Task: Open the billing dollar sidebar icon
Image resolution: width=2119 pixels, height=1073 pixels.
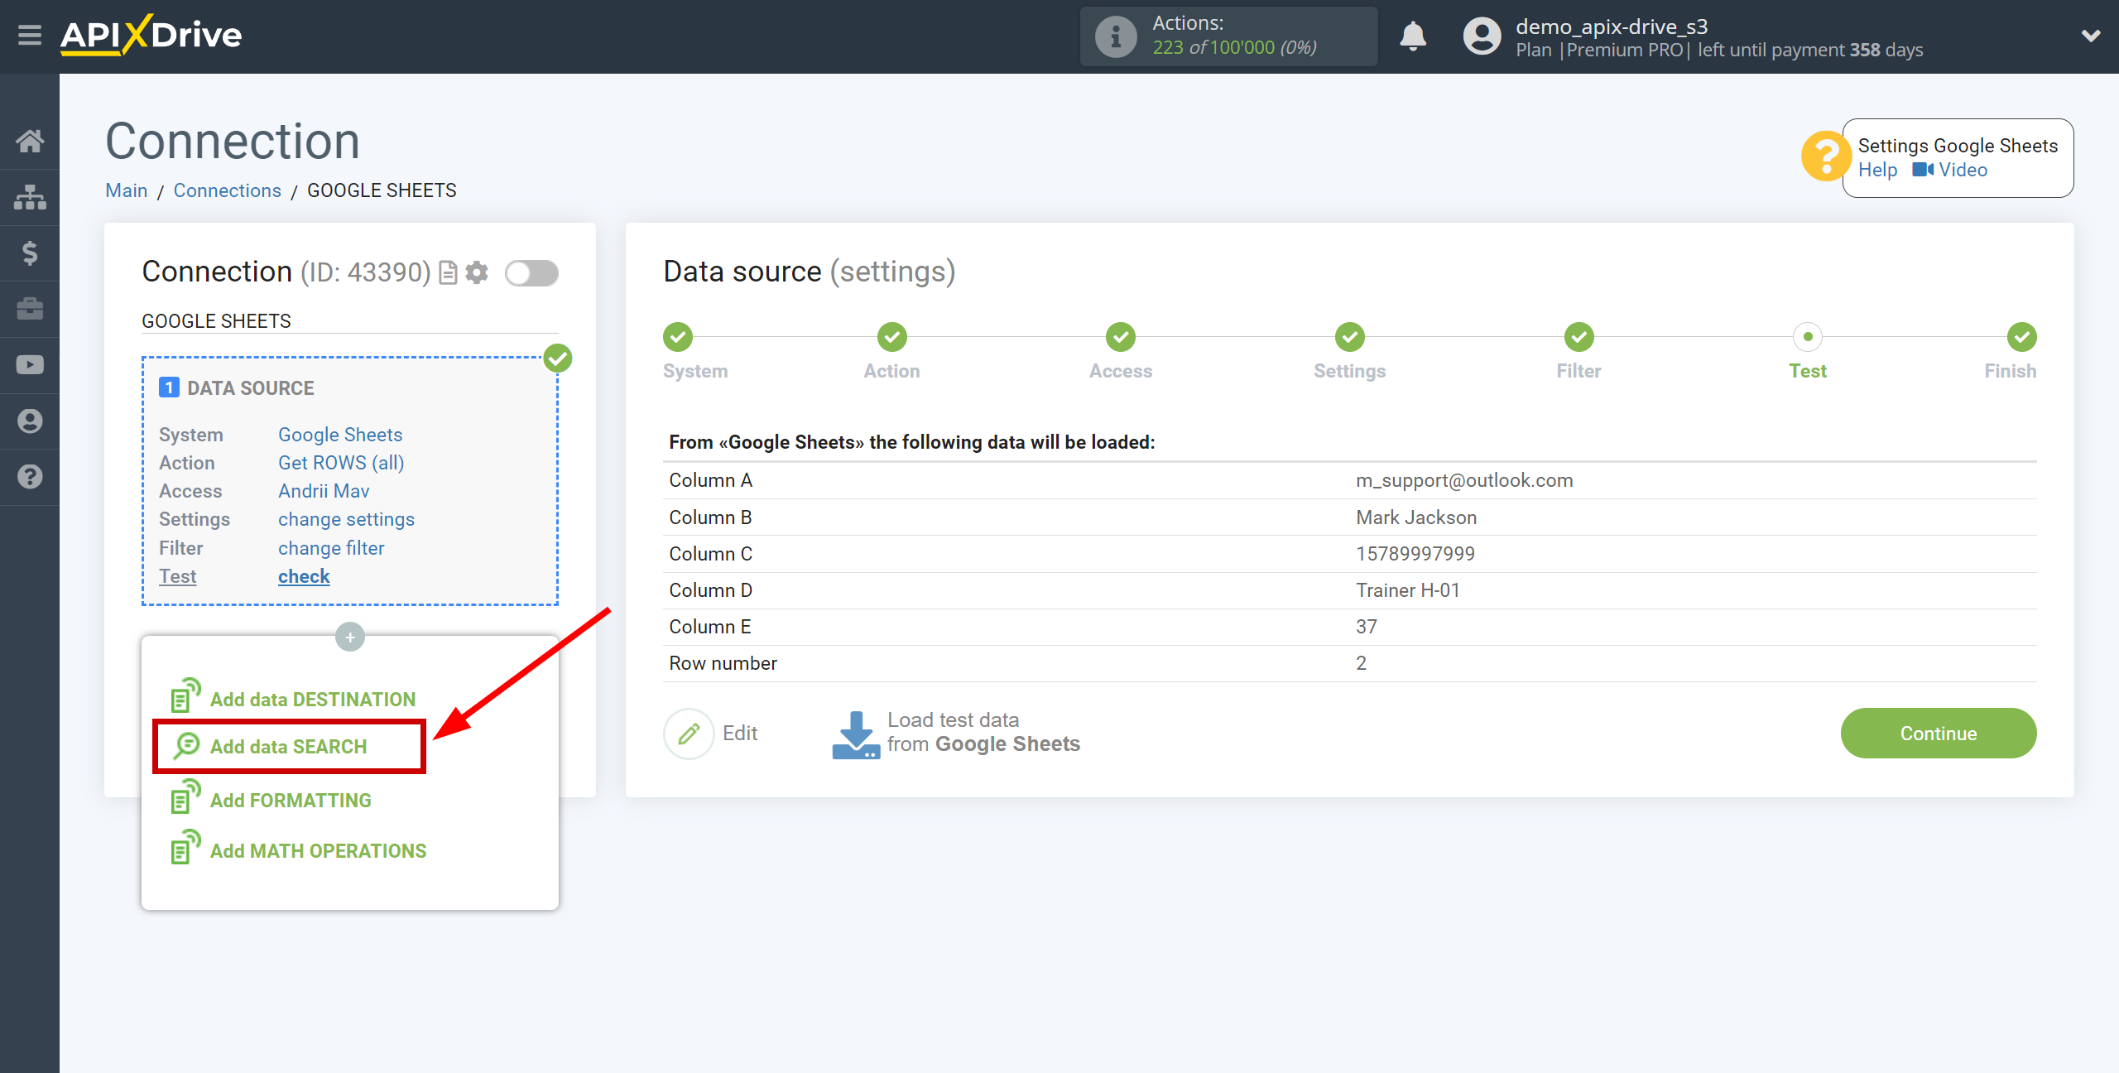Action: pos(30,253)
